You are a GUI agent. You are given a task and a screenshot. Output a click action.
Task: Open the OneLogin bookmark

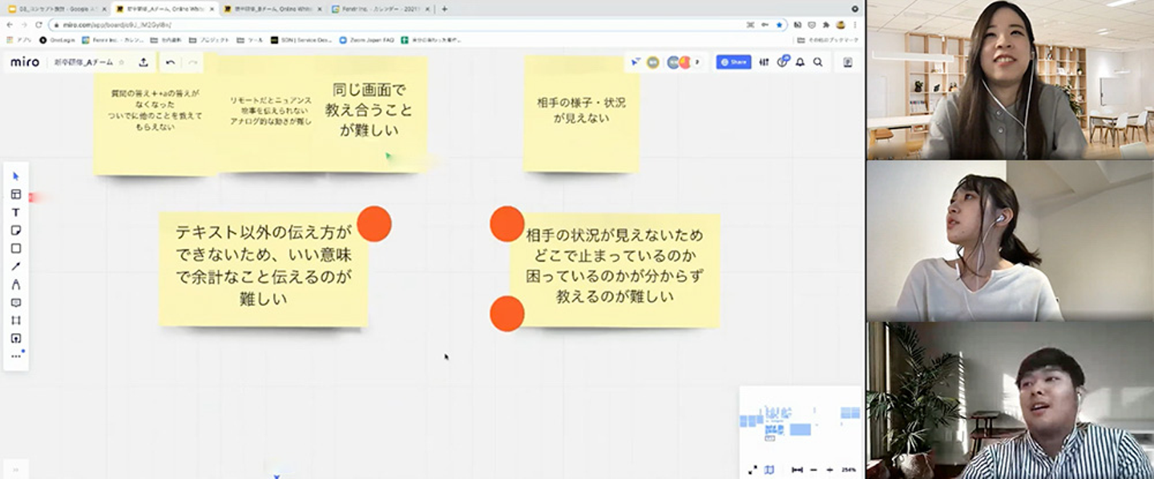[57, 39]
